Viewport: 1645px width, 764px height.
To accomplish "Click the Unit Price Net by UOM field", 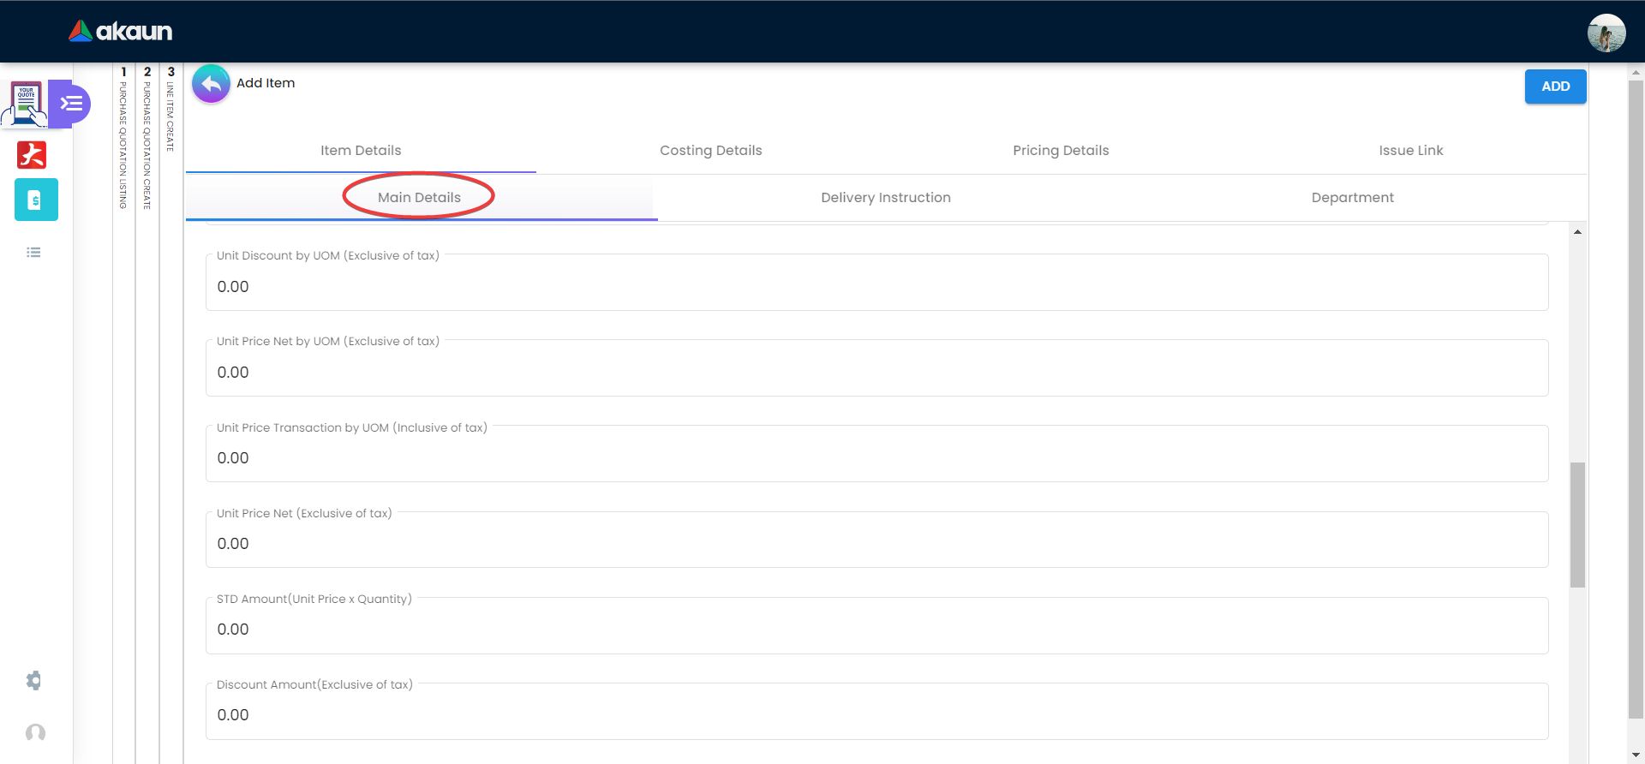I will point(876,368).
